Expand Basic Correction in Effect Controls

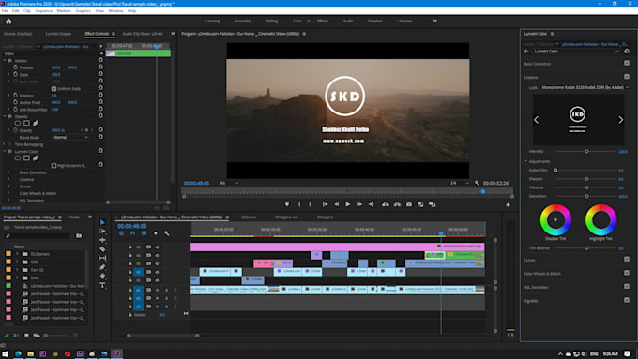coord(8,172)
